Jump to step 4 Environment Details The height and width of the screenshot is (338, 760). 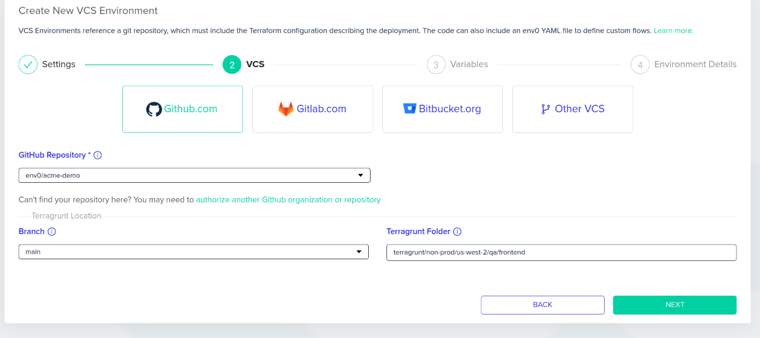pyautogui.click(x=684, y=65)
